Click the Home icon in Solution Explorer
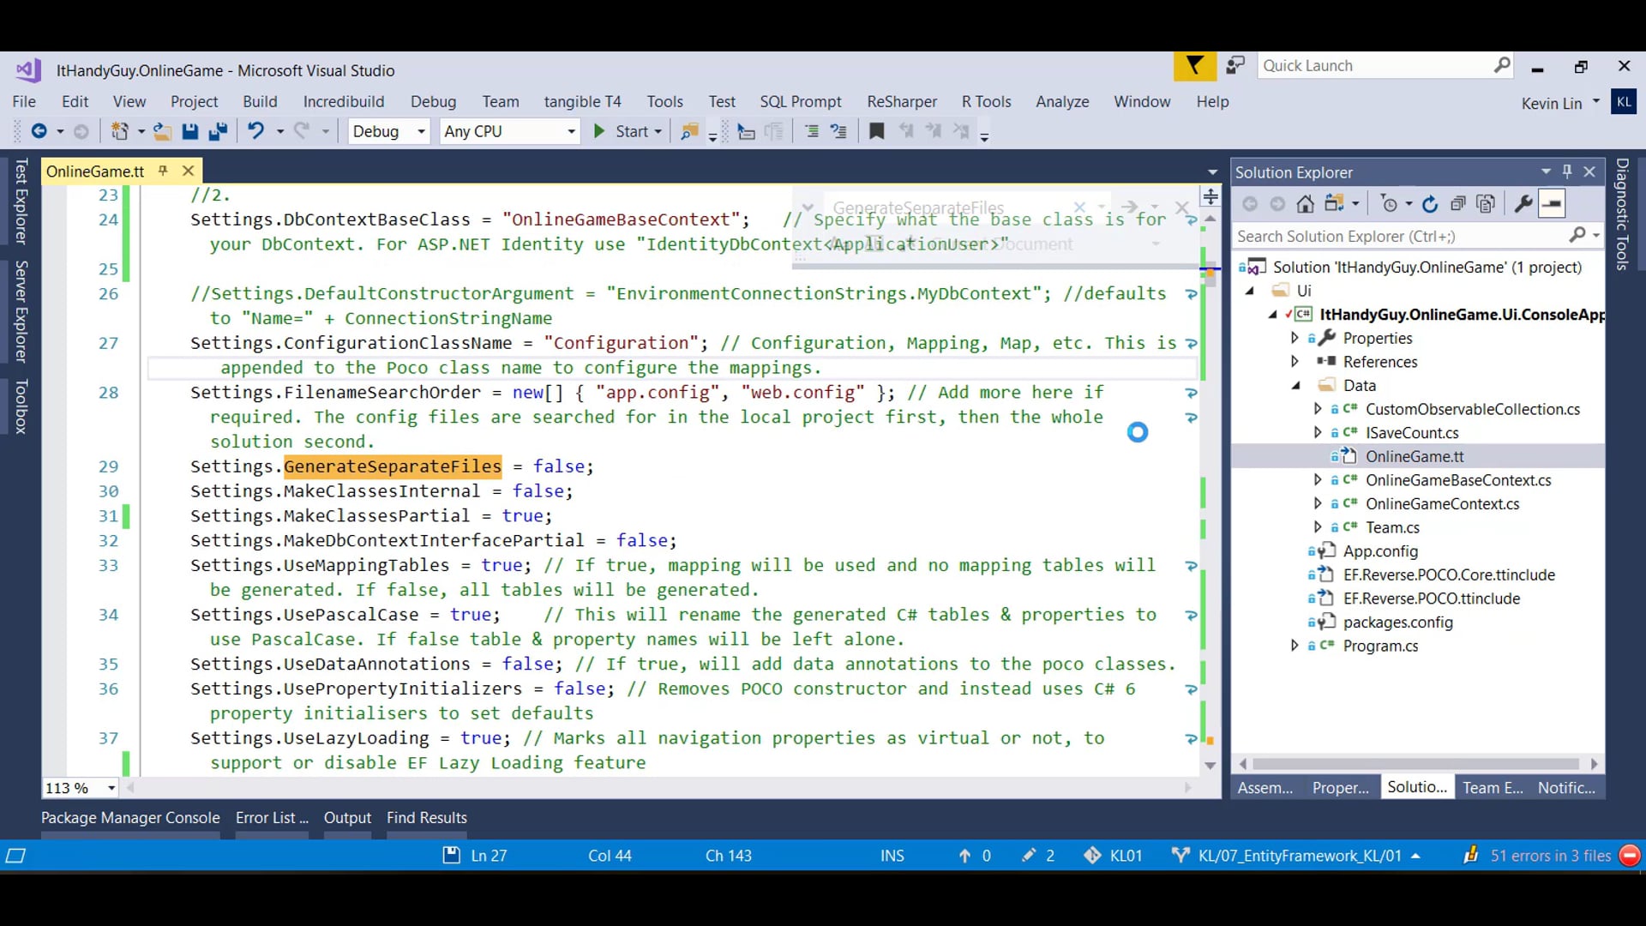Screen dimensions: 1646x926 [1305, 204]
